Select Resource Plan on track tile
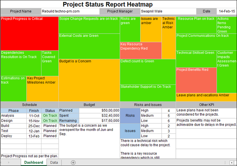Image resolution: width=237 pixels, height=166 pixels. 196,25
